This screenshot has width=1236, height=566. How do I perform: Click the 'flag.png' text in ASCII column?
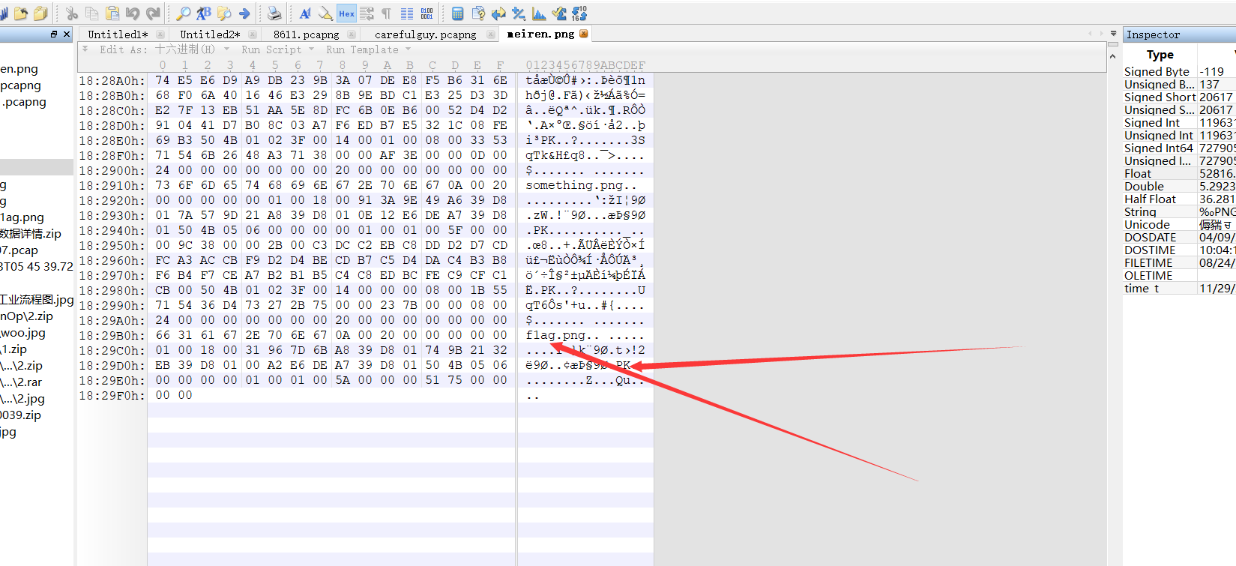coord(555,335)
